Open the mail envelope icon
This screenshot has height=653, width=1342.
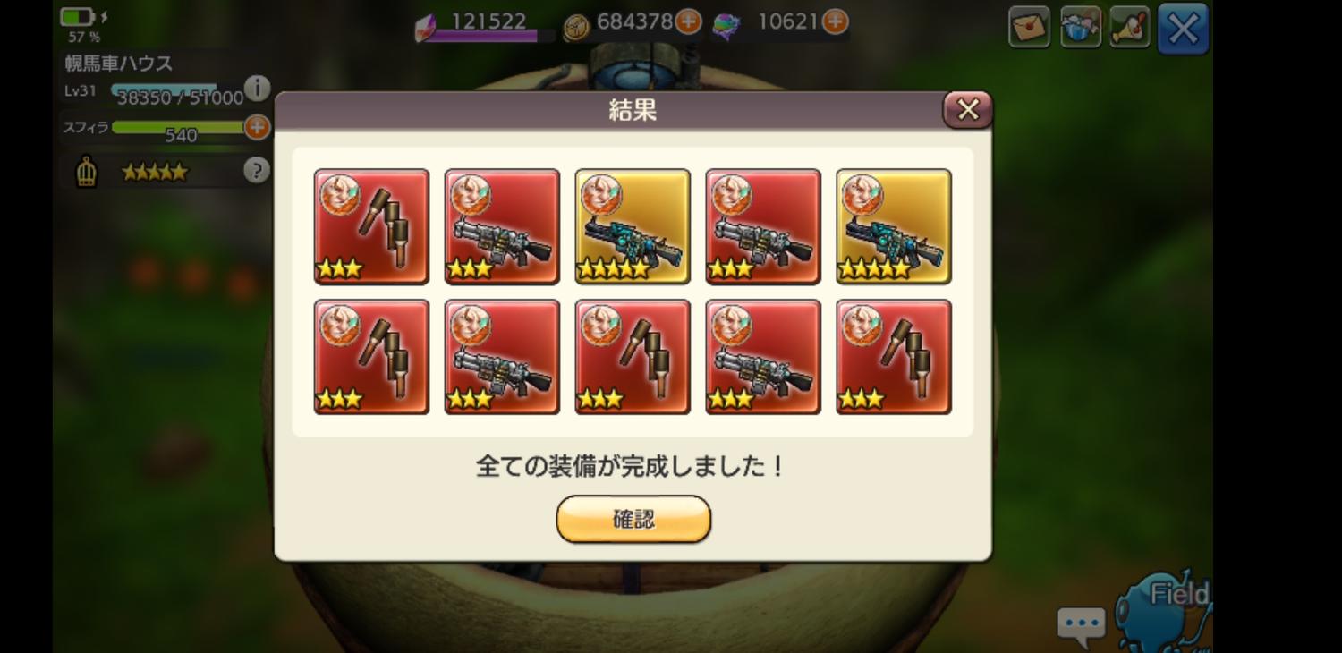pos(1030,28)
